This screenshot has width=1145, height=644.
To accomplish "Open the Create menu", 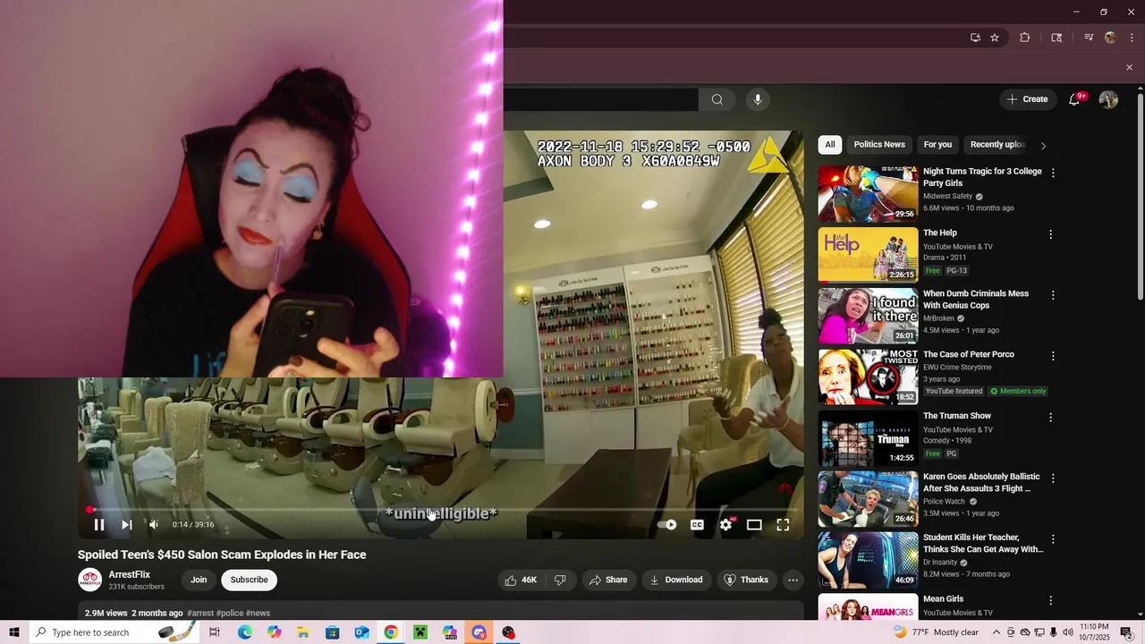I will click(x=1027, y=99).
